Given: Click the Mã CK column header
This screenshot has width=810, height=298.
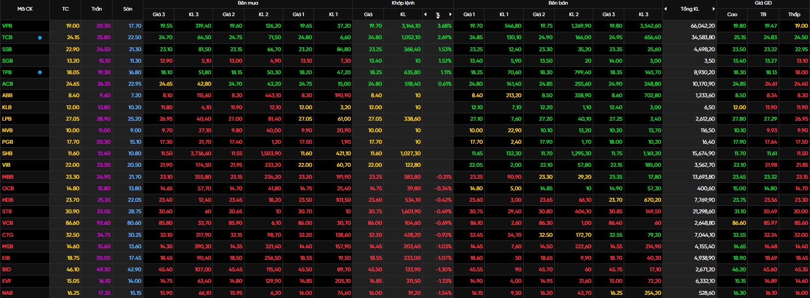Looking at the screenshot, I should point(25,9).
